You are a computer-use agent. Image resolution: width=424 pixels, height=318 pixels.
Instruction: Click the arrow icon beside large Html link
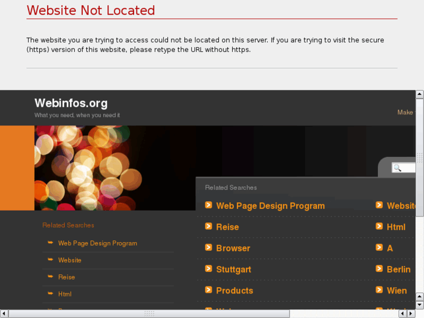pyautogui.click(x=379, y=226)
